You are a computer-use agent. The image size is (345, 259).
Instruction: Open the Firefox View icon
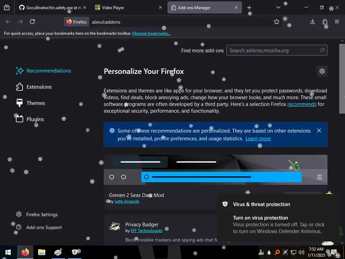(7, 7)
